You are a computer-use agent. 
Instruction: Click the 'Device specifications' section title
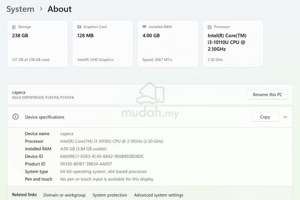(x=45, y=117)
